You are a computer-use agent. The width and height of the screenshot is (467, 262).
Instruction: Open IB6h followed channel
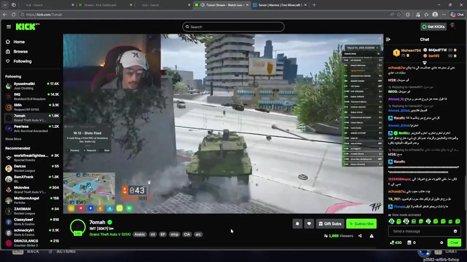pyautogui.click(x=32, y=107)
